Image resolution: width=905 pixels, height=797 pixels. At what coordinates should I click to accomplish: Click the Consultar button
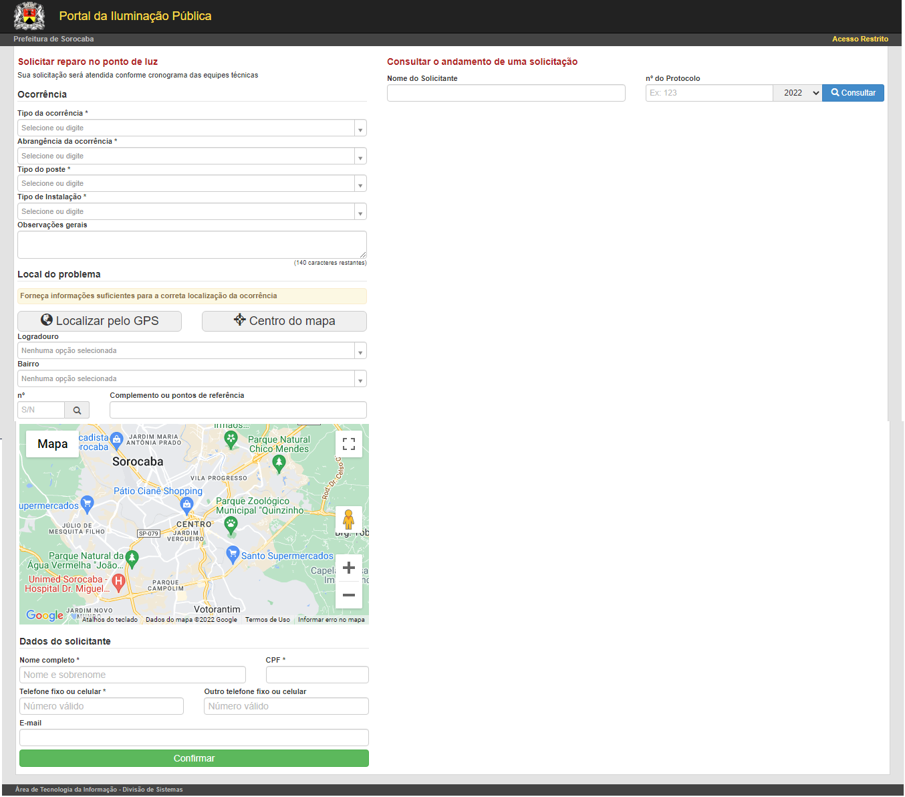tap(853, 93)
